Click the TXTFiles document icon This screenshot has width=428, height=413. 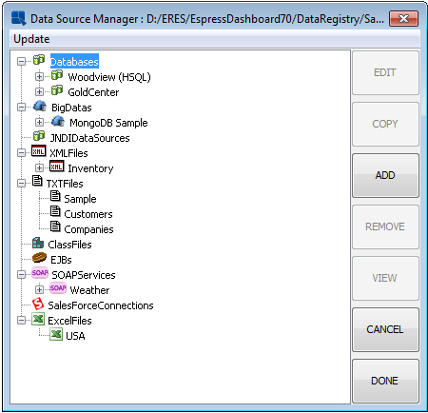(37, 182)
